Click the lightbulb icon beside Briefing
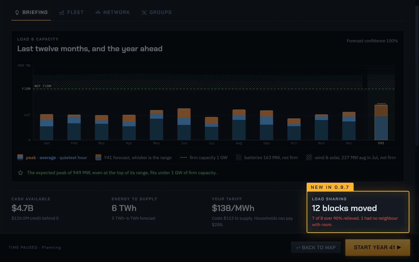 (x=17, y=13)
